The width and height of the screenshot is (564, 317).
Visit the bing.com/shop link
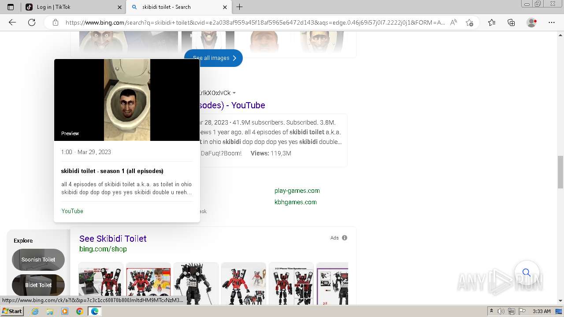103,249
